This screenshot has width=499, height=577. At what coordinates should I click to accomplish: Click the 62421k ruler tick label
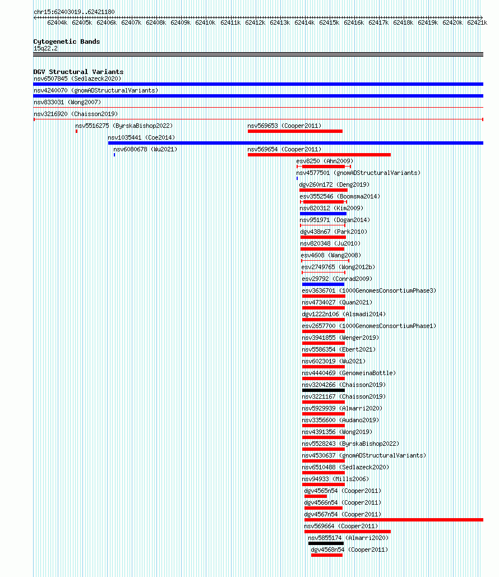(477, 23)
